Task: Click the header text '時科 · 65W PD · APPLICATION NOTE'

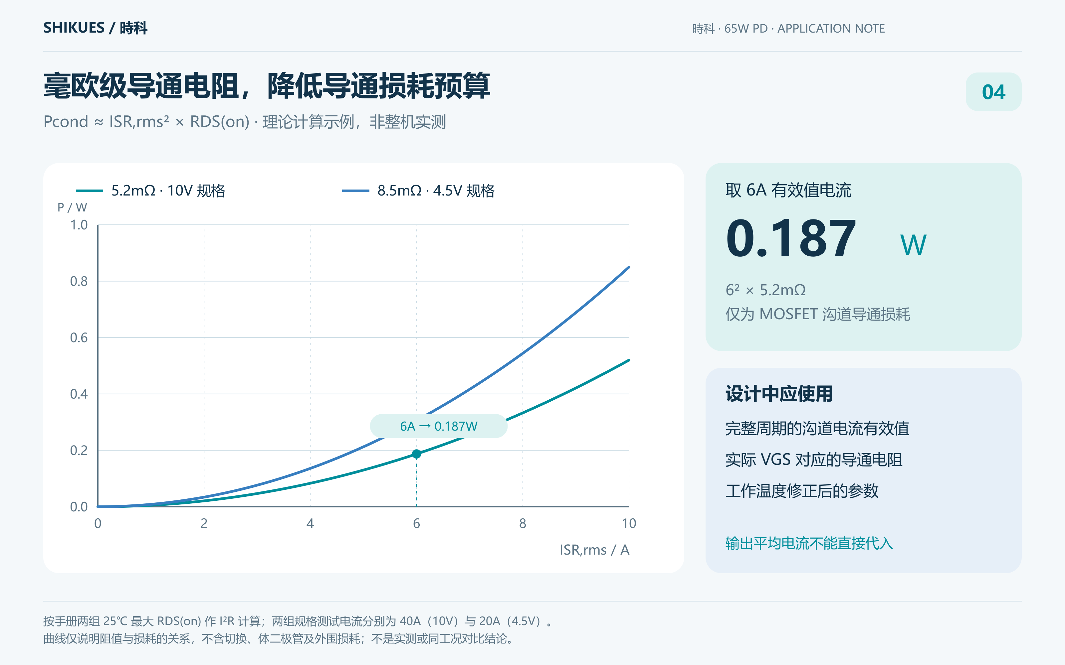Action: point(788,29)
